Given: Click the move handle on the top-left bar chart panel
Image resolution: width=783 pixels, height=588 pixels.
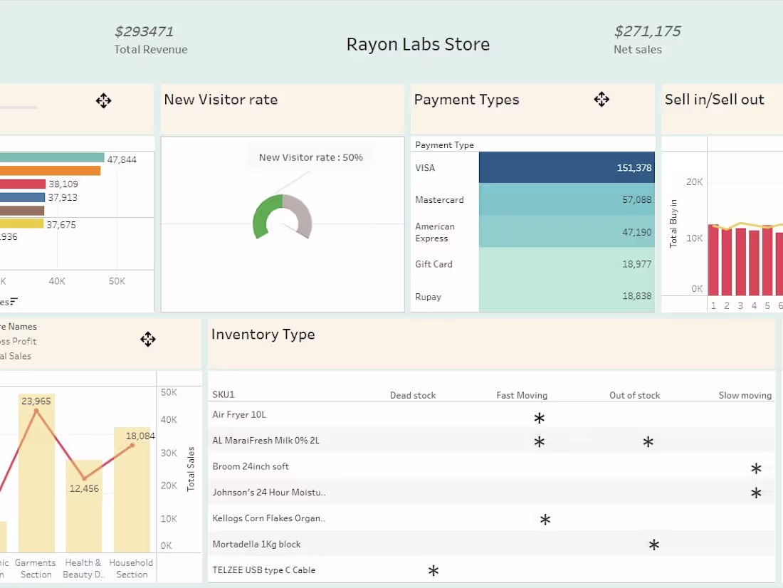Looking at the screenshot, I should point(103,101).
